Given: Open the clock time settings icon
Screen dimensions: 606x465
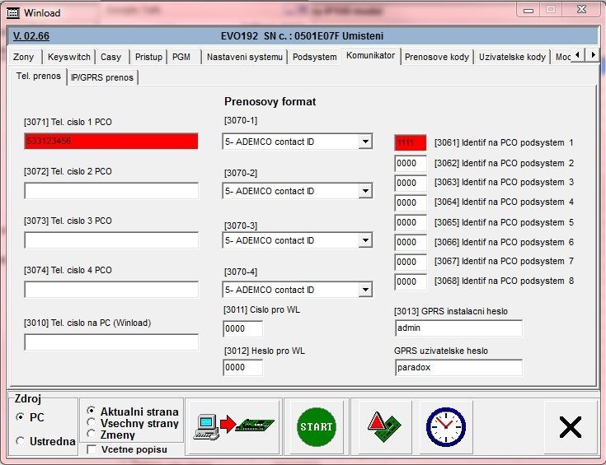Looking at the screenshot, I should pyautogui.click(x=445, y=426).
